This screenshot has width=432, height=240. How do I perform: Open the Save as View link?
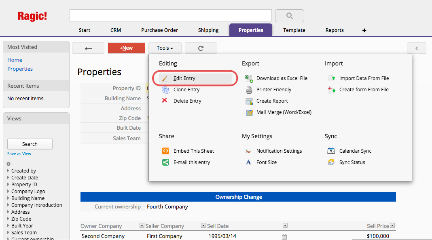tap(19, 154)
